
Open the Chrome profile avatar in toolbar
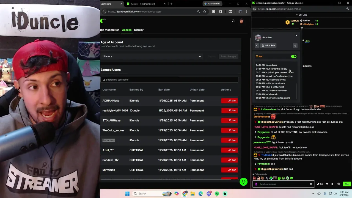pos(240,12)
